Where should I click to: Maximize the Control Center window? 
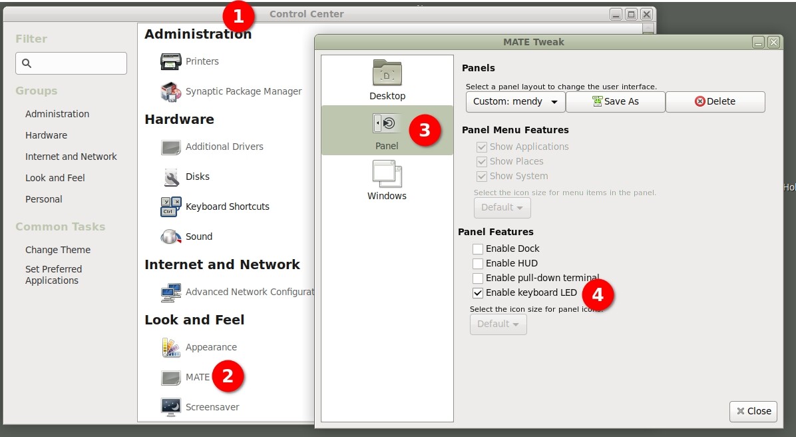tap(631, 14)
